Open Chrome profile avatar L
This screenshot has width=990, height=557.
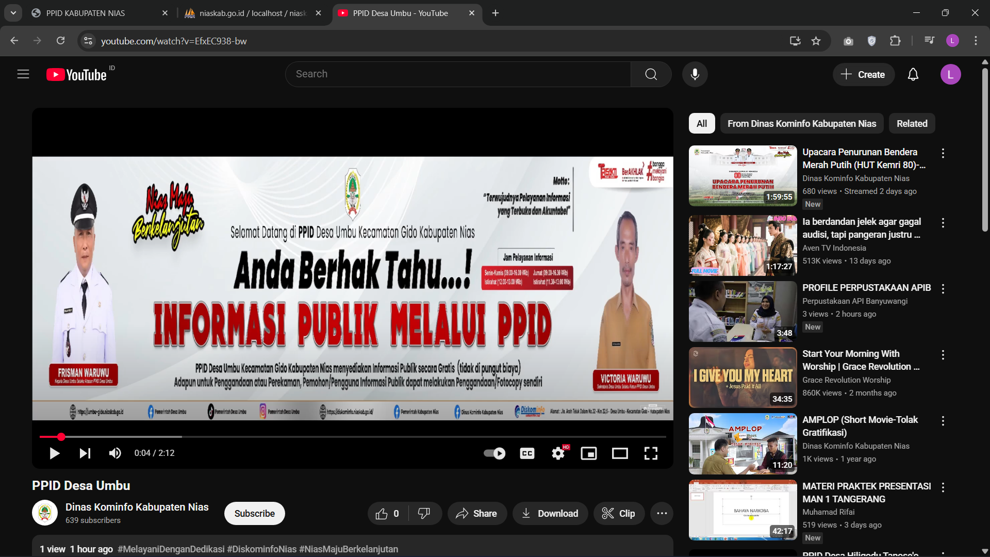click(x=952, y=41)
